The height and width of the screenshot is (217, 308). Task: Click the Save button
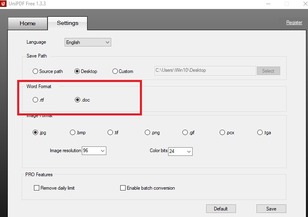pyautogui.click(x=271, y=208)
